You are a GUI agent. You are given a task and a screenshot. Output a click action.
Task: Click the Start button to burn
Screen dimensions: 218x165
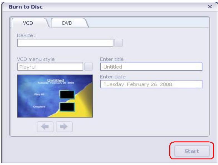pyautogui.click(x=192, y=151)
